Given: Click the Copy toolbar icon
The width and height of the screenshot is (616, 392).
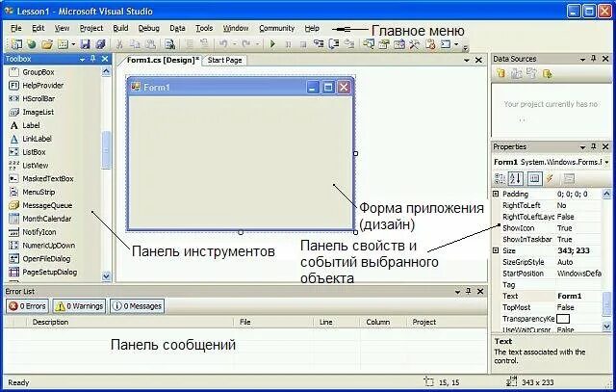Looking at the screenshot, I should tap(135, 44).
